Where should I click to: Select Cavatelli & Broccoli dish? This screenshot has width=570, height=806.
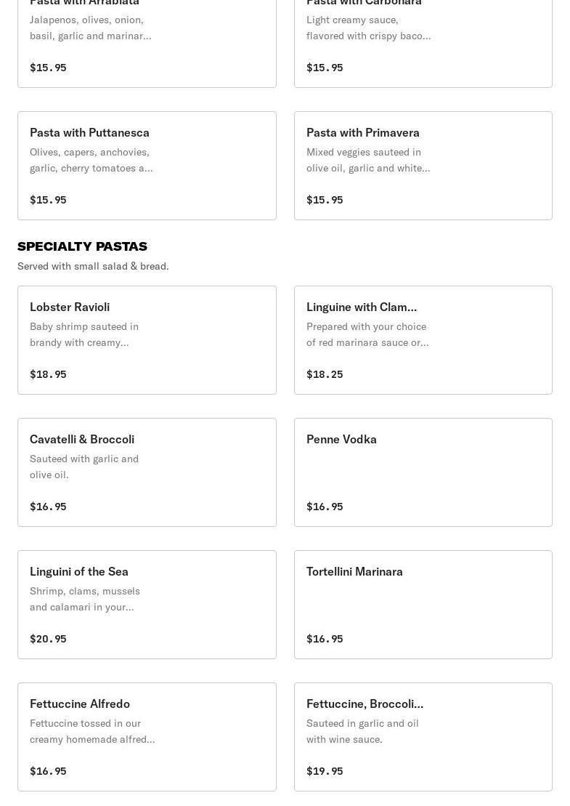[x=147, y=472]
